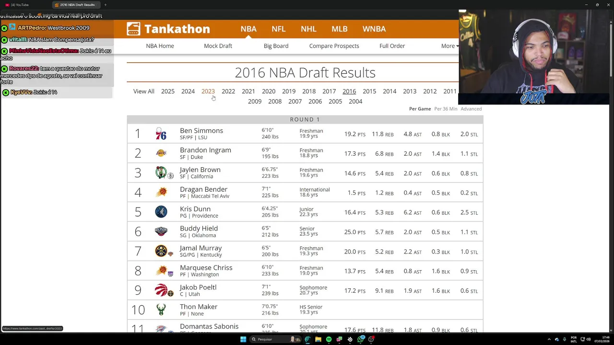The width and height of the screenshot is (614, 345).
Task: Show hidden system tray icons
Action: tap(550, 339)
